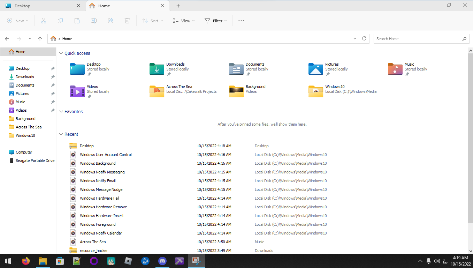Click the Share icon
This screenshot has width=473, height=268.
(x=110, y=21)
